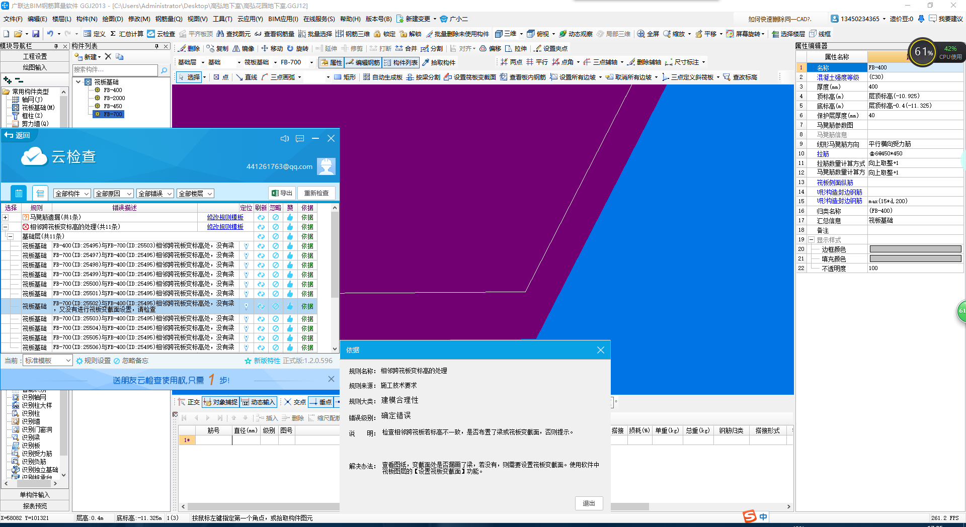Click 全屏 full screen icon
Screen dimensions: 966x527
point(648,34)
